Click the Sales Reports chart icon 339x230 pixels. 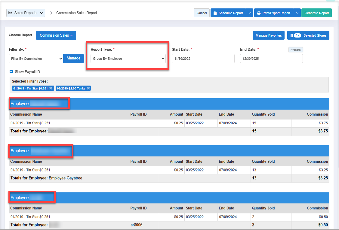(11, 13)
